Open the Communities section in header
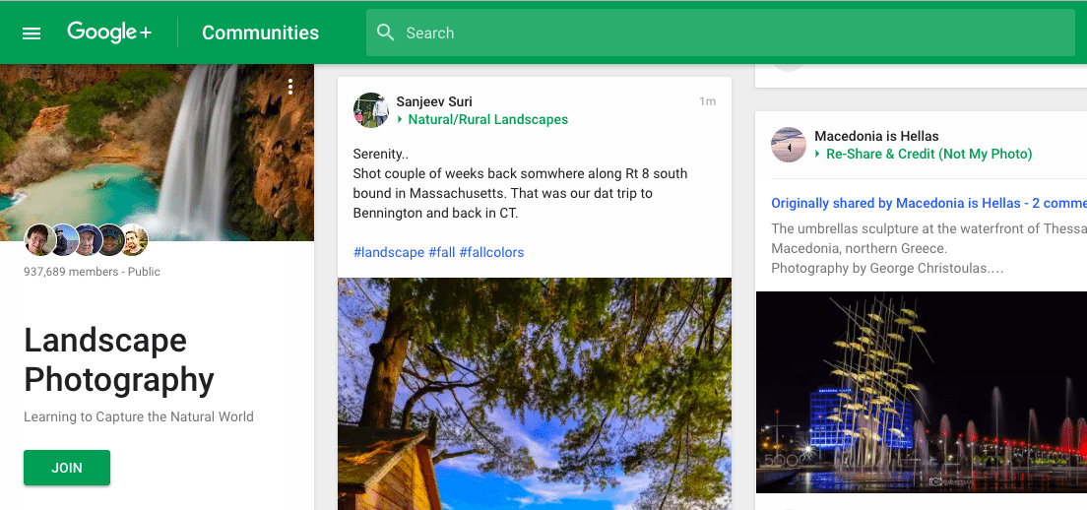The height and width of the screenshot is (510, 1087). tap(260, 32)
